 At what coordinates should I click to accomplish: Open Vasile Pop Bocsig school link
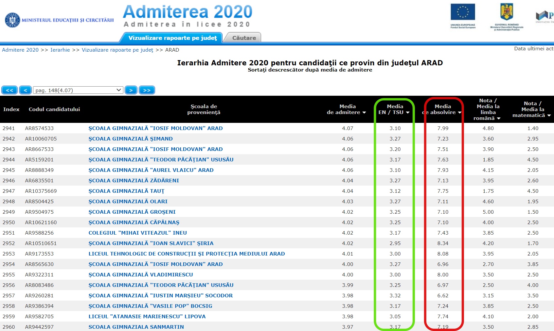coord(150,306)
